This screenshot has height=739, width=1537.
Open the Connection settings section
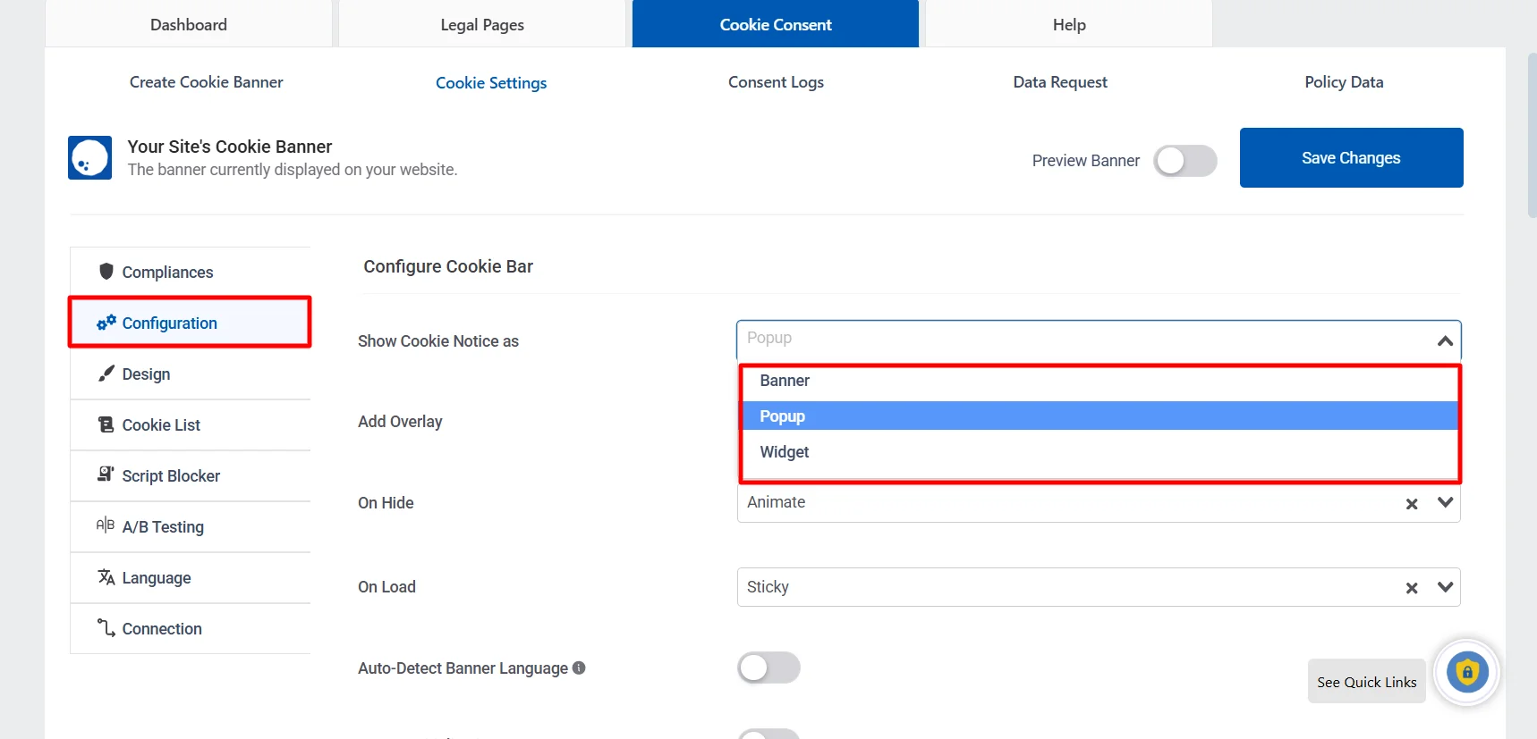tap(191, 628)
